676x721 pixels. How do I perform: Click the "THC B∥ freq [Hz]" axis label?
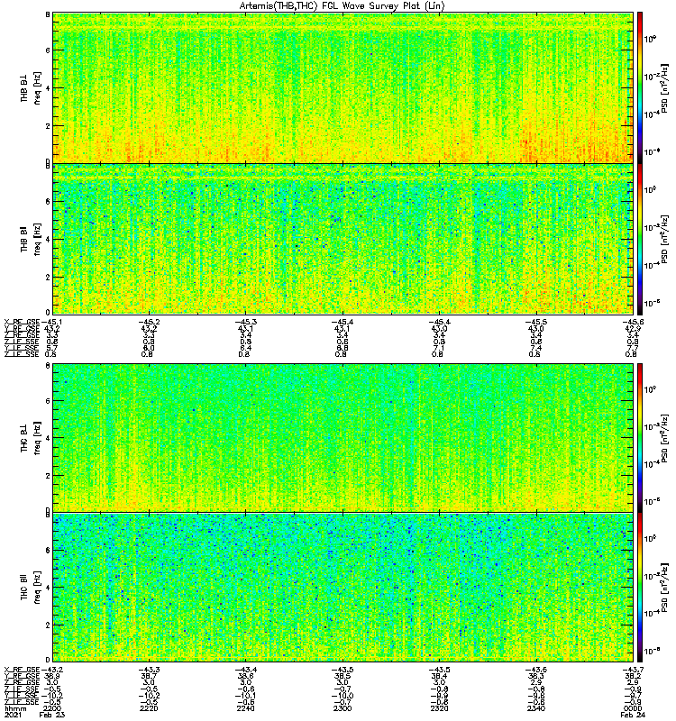[x=31, y=588]
